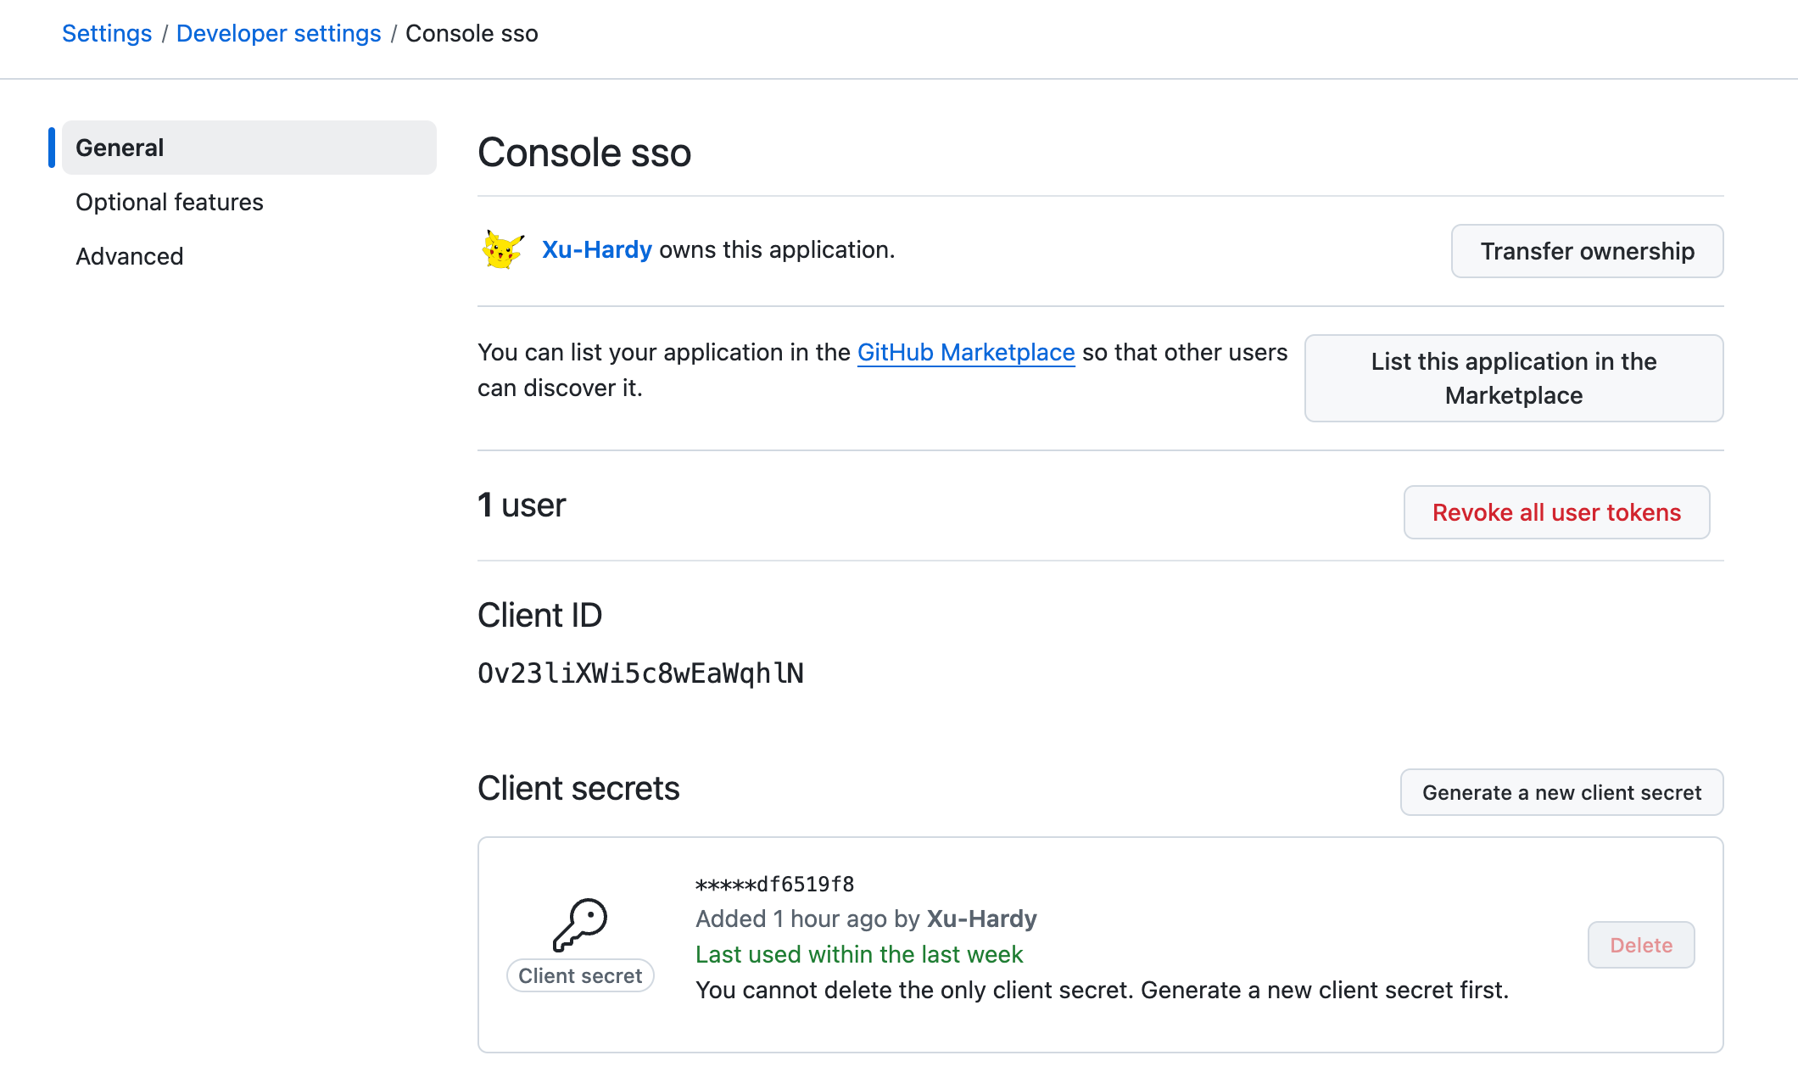This screenshot has width=1798, height=1089.
Task: Open the Xu-Hardy owner profile link
Action: [x=596, y=249]
